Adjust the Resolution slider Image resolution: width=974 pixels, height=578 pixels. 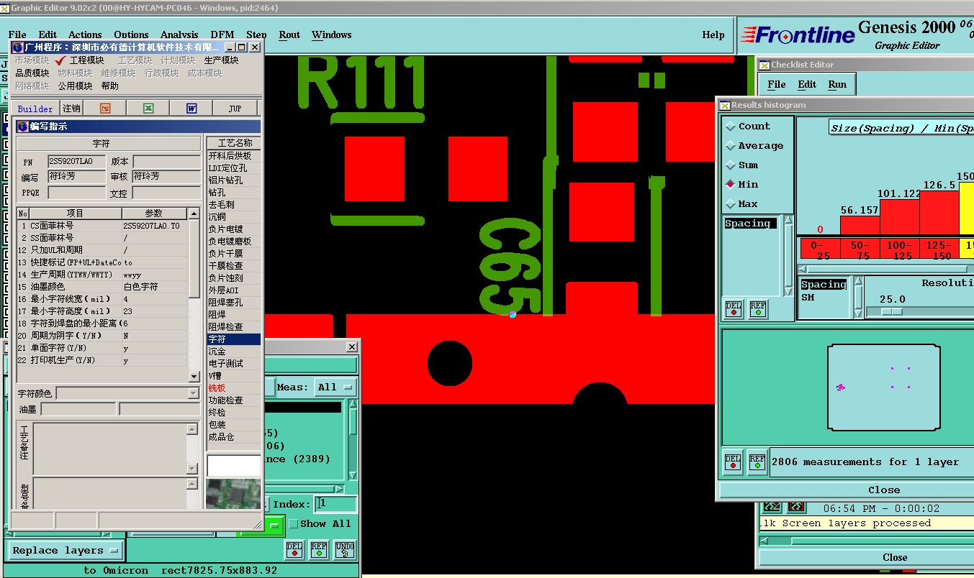coord(892,311)
